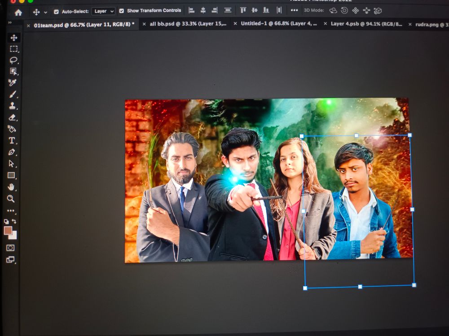Click the left-middle transform handle
Screen dimensions: 449x336
point(304,211)
